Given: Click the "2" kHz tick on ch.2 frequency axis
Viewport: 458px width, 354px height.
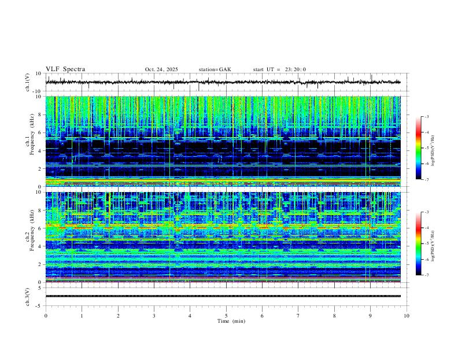Looking at the screenshot, I should click(40, 264).
